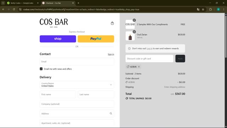Image resolution: width=227 pixels, height=128 pixels.
Task: Expand the Country/Region dropdown
Action: (77, 85)
